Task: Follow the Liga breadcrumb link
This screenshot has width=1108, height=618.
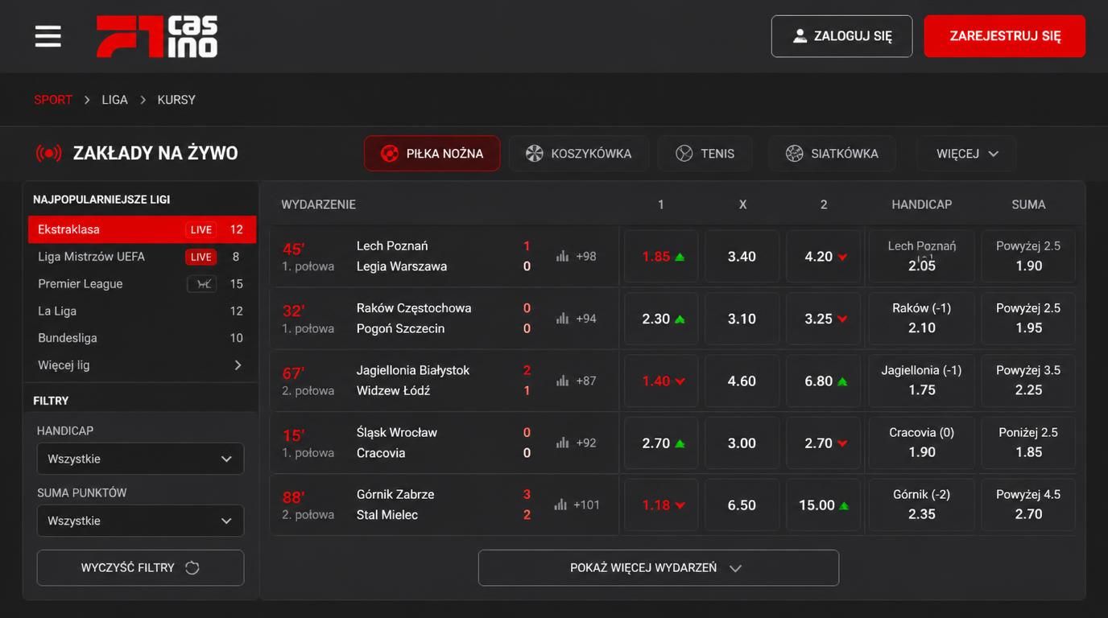Action: pos(114,100)
